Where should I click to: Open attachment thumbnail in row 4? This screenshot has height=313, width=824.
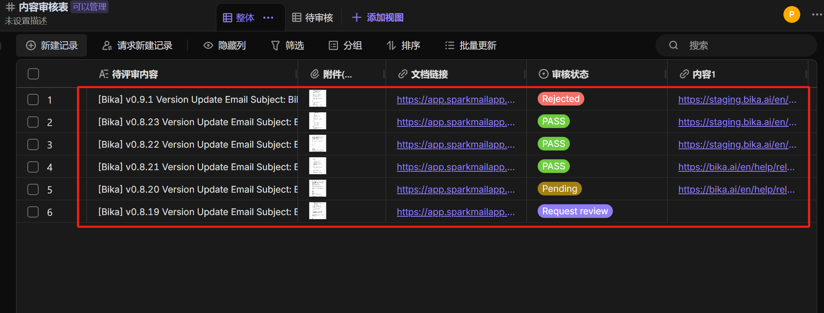tap(317, 166)
